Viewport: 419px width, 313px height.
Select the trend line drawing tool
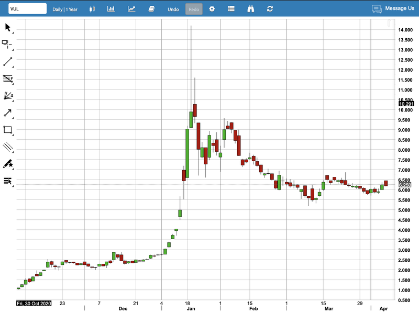[8, 61]
